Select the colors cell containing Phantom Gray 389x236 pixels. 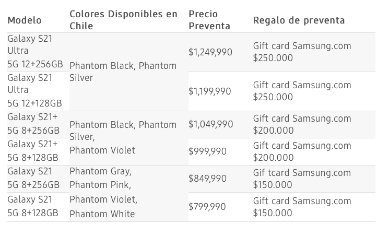point(103,193)
